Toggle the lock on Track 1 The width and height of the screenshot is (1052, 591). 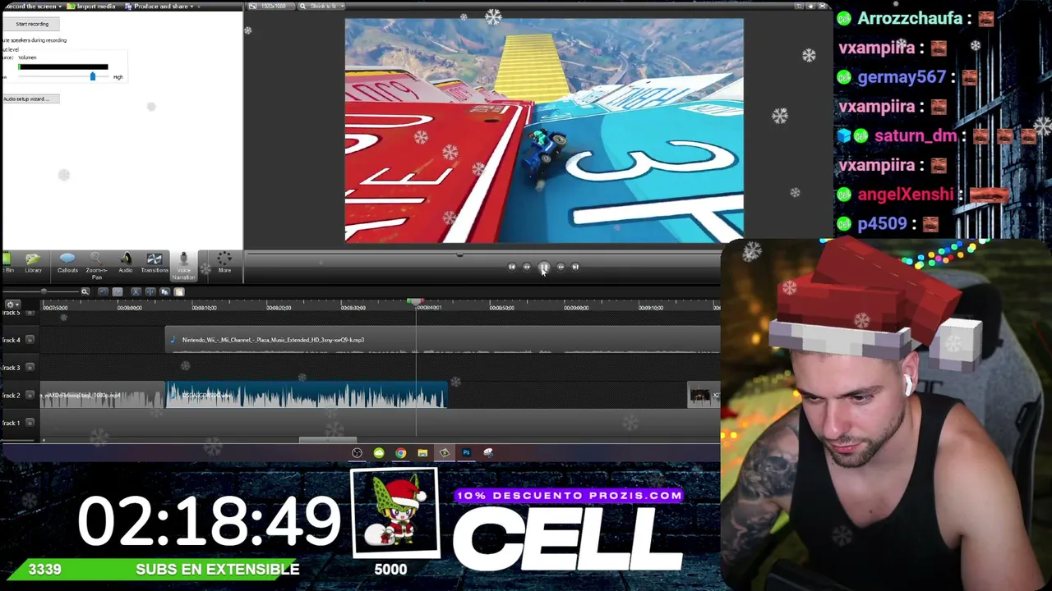(x=30, y=423)
